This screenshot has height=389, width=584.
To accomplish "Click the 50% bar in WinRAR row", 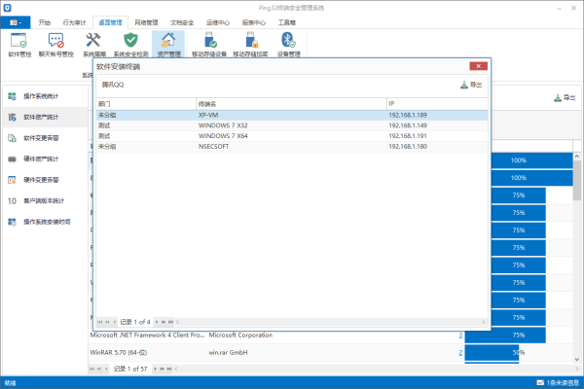I will [x=492, y=352].
